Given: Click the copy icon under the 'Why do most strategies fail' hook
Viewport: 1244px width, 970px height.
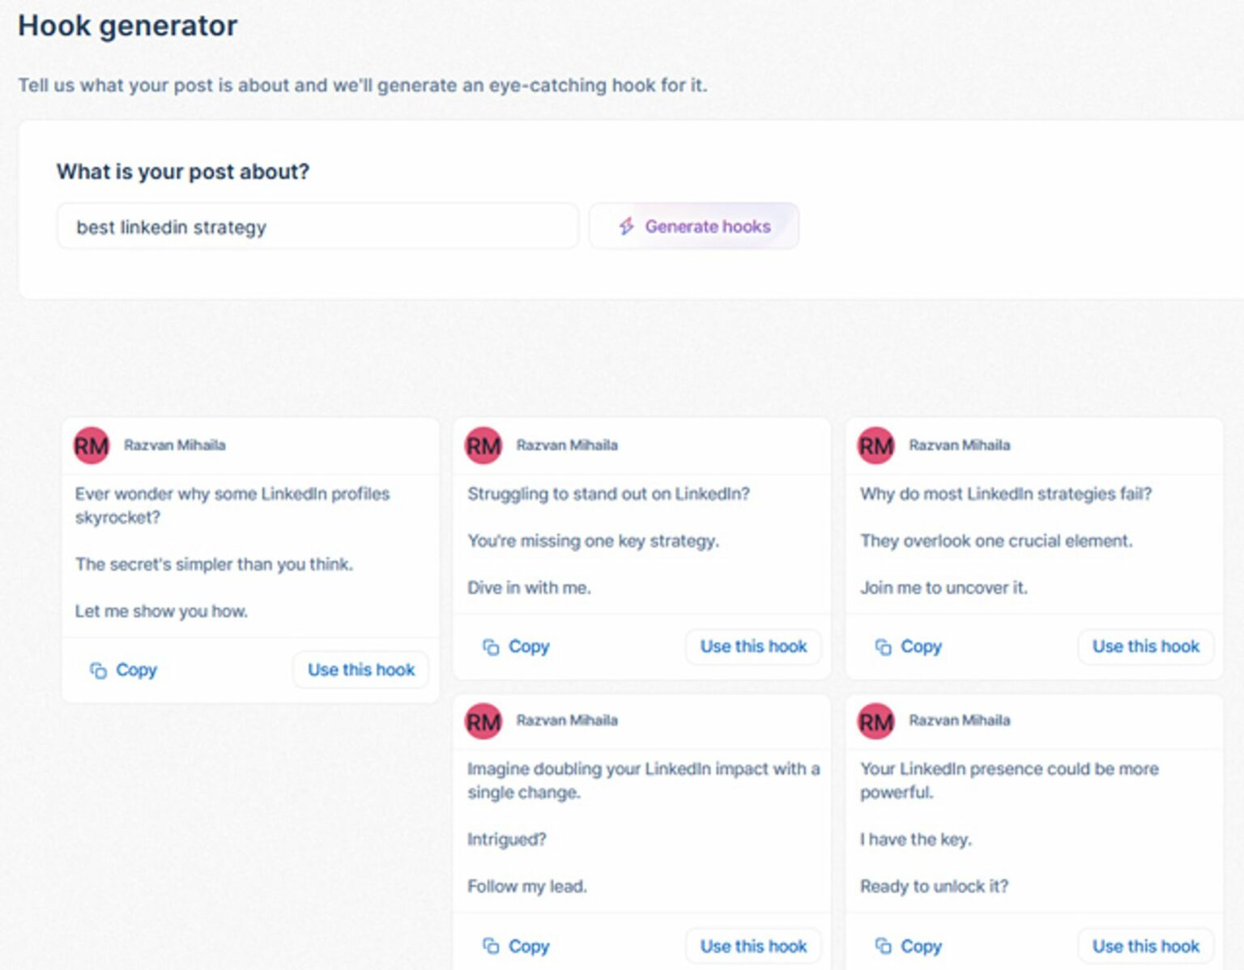Looking at the screenshot, I should point(882,647).
